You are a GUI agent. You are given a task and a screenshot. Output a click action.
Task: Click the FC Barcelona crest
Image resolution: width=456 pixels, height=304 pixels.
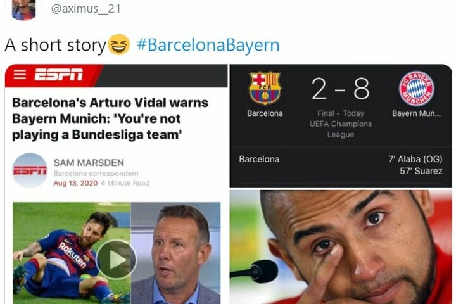[x=265, y=88]
